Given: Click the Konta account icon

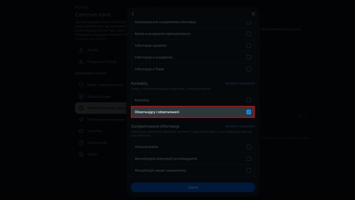Looking at the screenshot, I should click(81, 154).
